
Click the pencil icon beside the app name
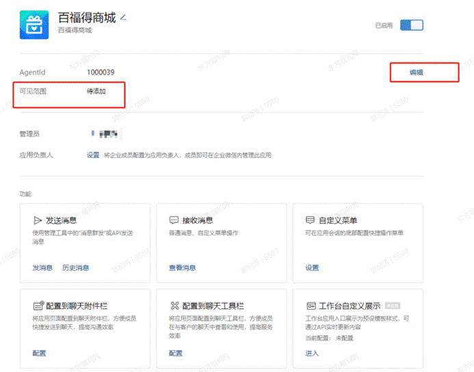[x=124, y=17]
